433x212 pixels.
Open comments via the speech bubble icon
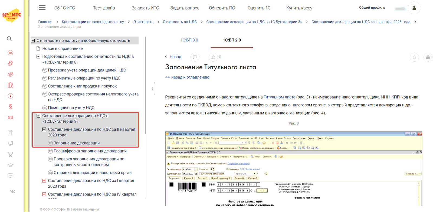[x=195, y=57]
